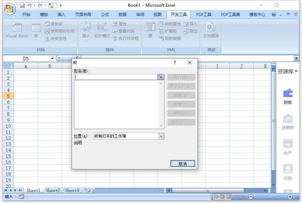
Task: Click 执行对话框 run dialog
Action: coord(126,39)
